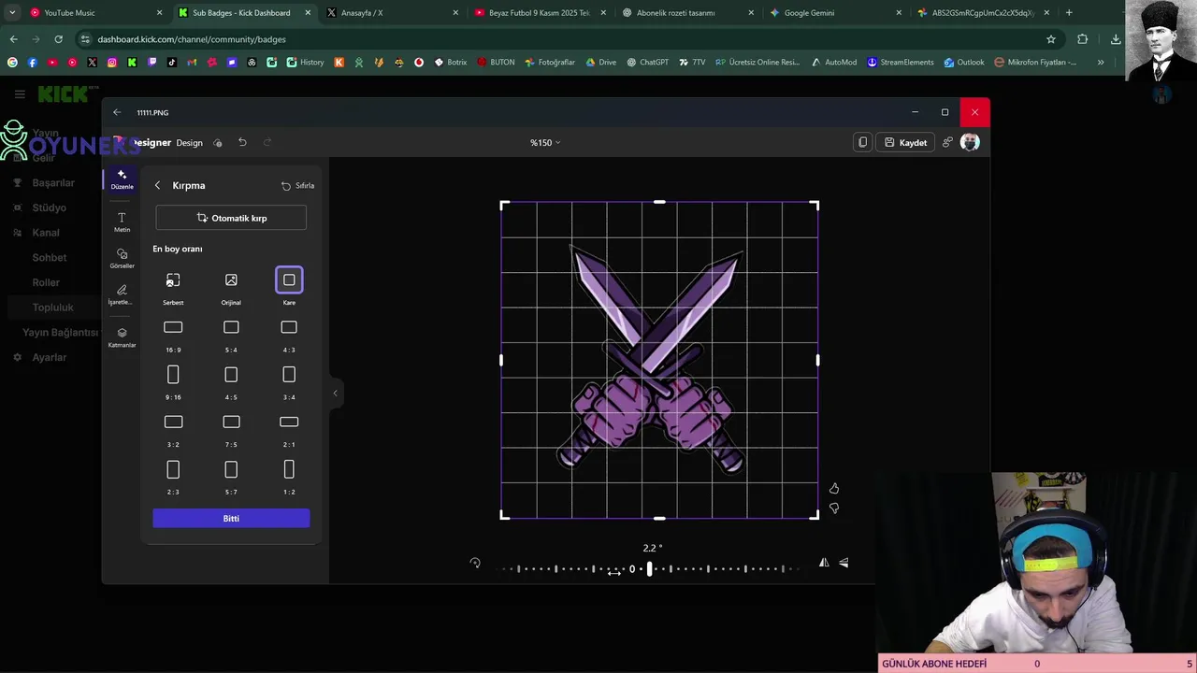Click the rotation angle slider handle
Image resolution: width=1197 pixels, height=673 pixels.
click(x=649, y=568)
